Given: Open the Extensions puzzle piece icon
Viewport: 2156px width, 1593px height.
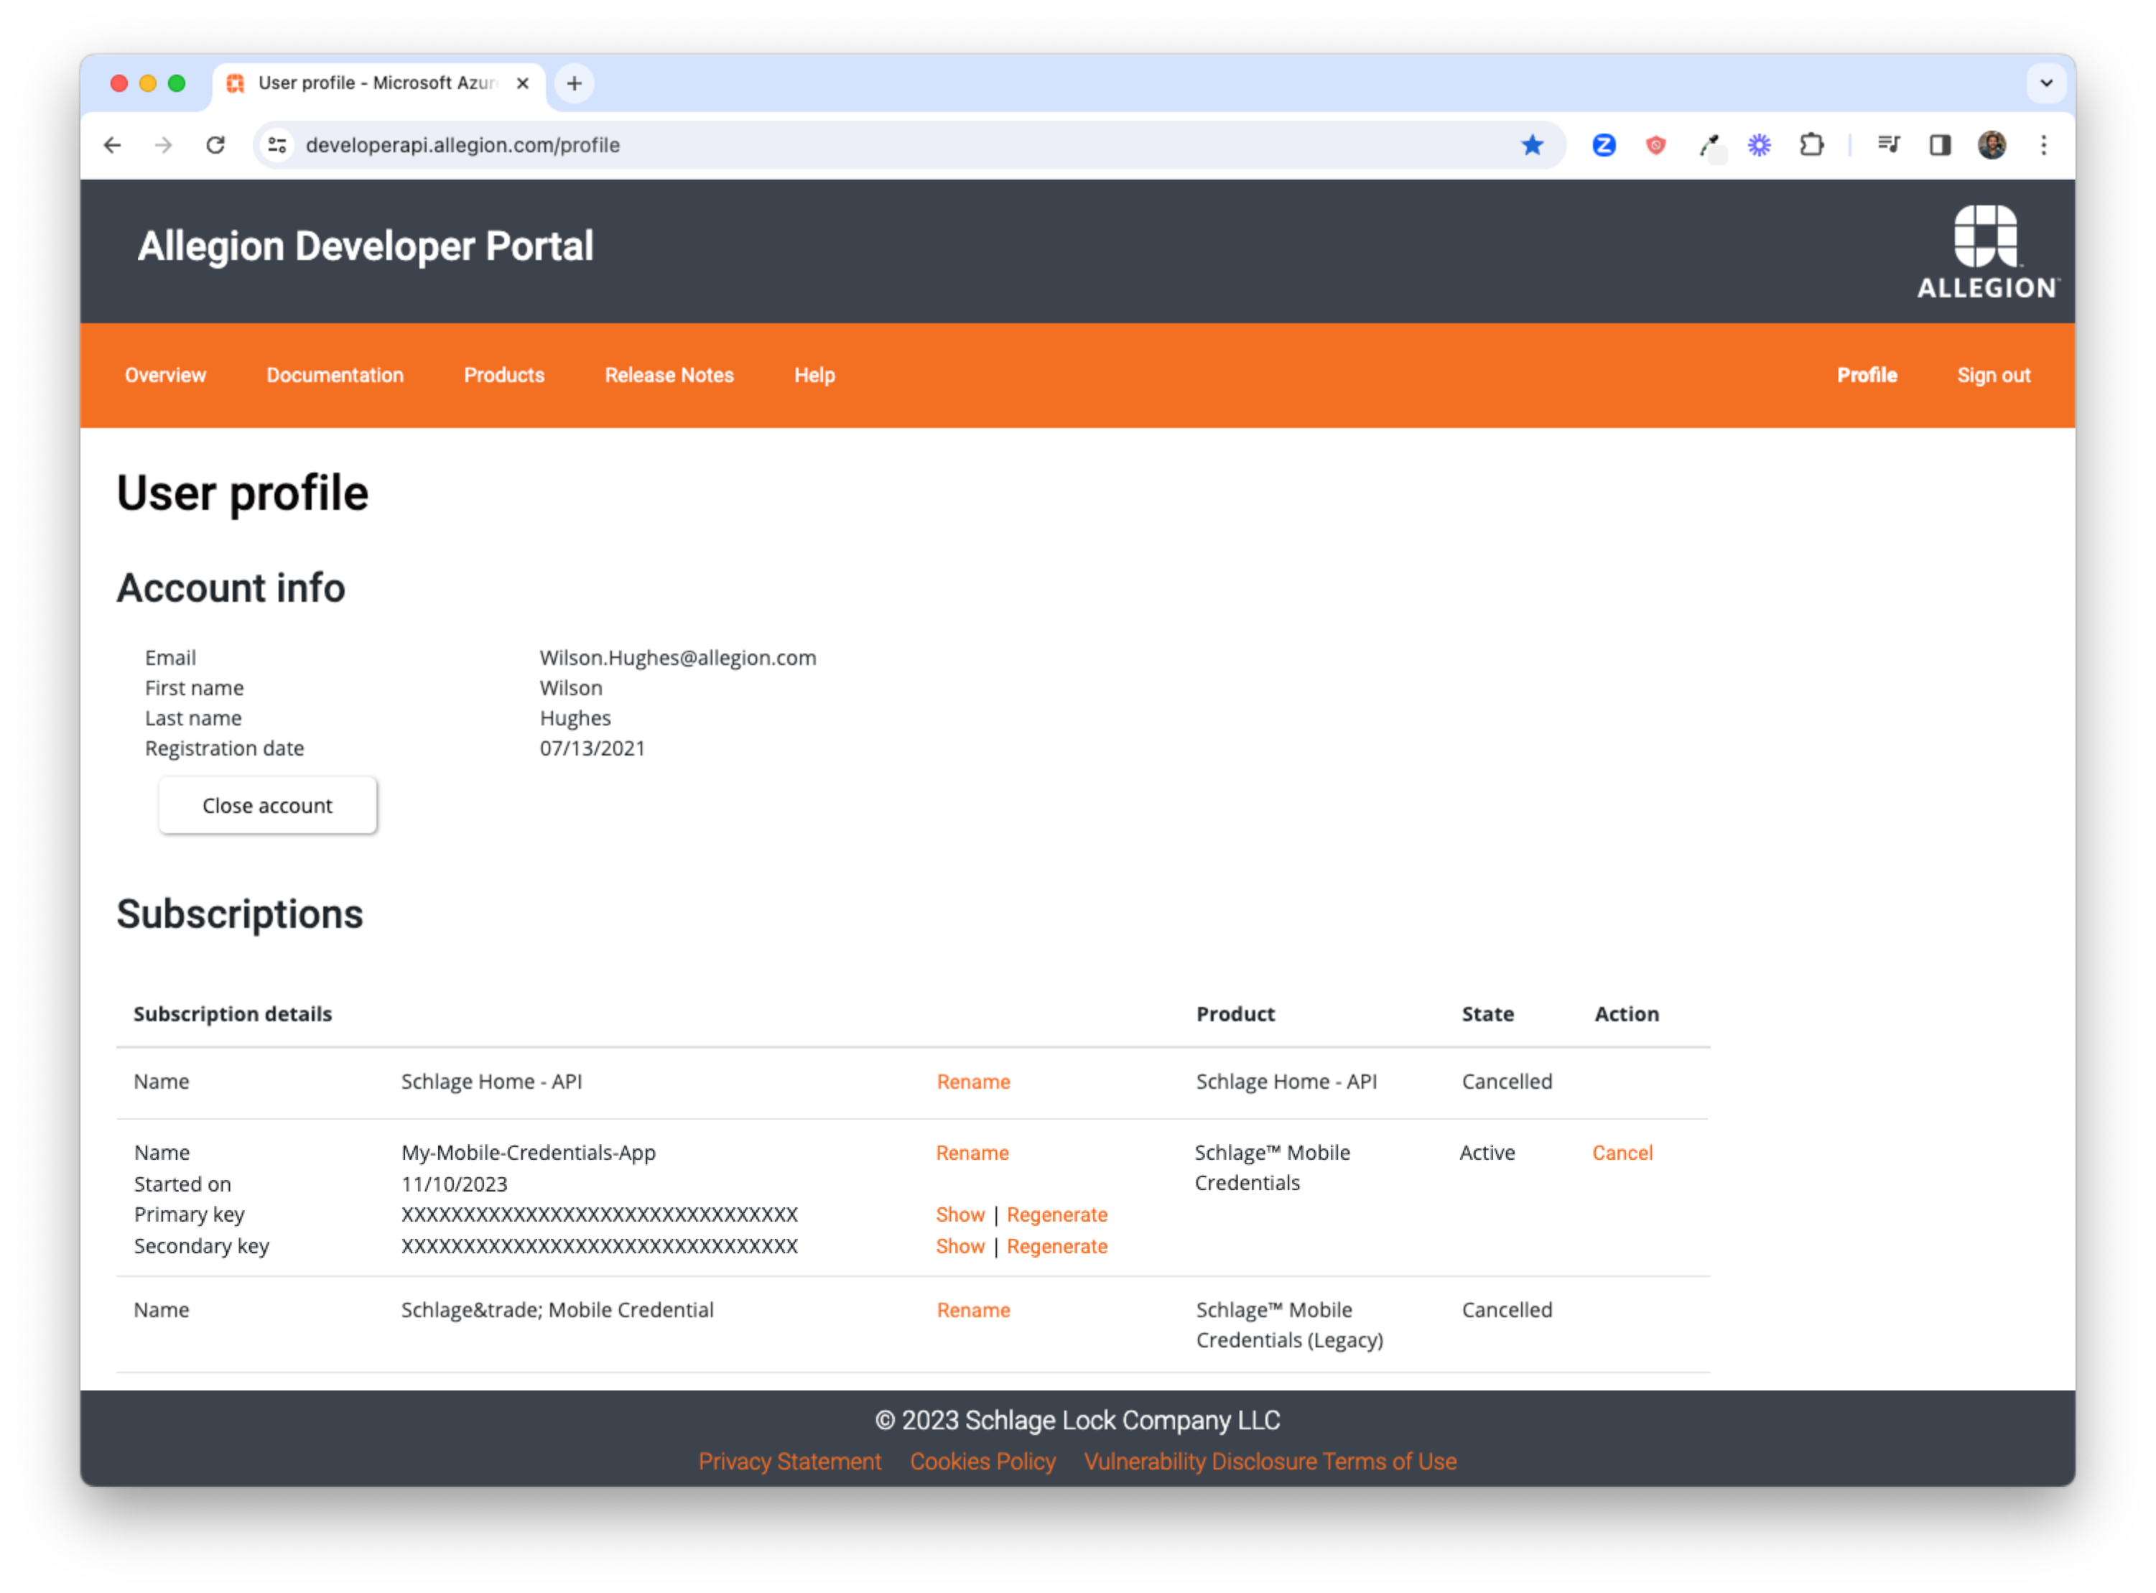Looking at the screenshot, I should click(1812, 144).
